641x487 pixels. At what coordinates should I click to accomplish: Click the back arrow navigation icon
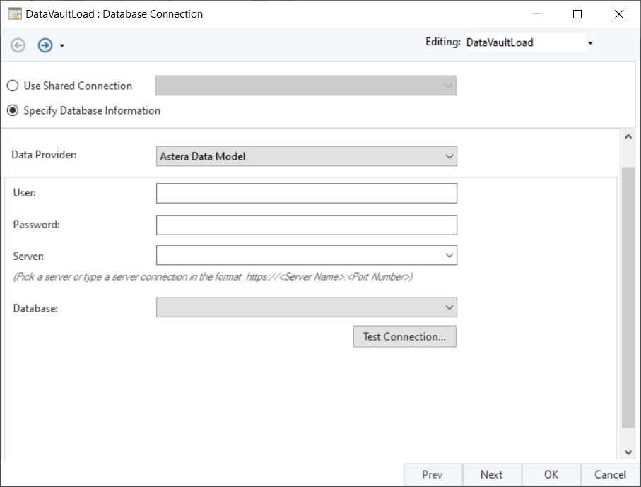[18, 45]
